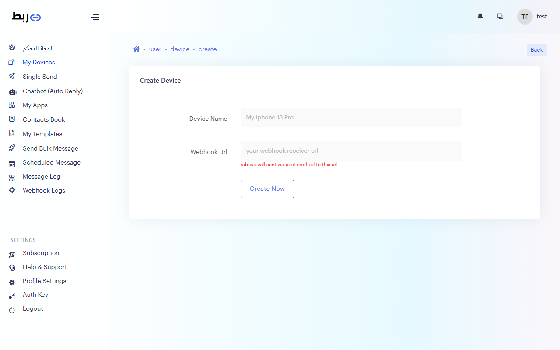Click the home icon in breadcrumb

click(x=136, y=49)
